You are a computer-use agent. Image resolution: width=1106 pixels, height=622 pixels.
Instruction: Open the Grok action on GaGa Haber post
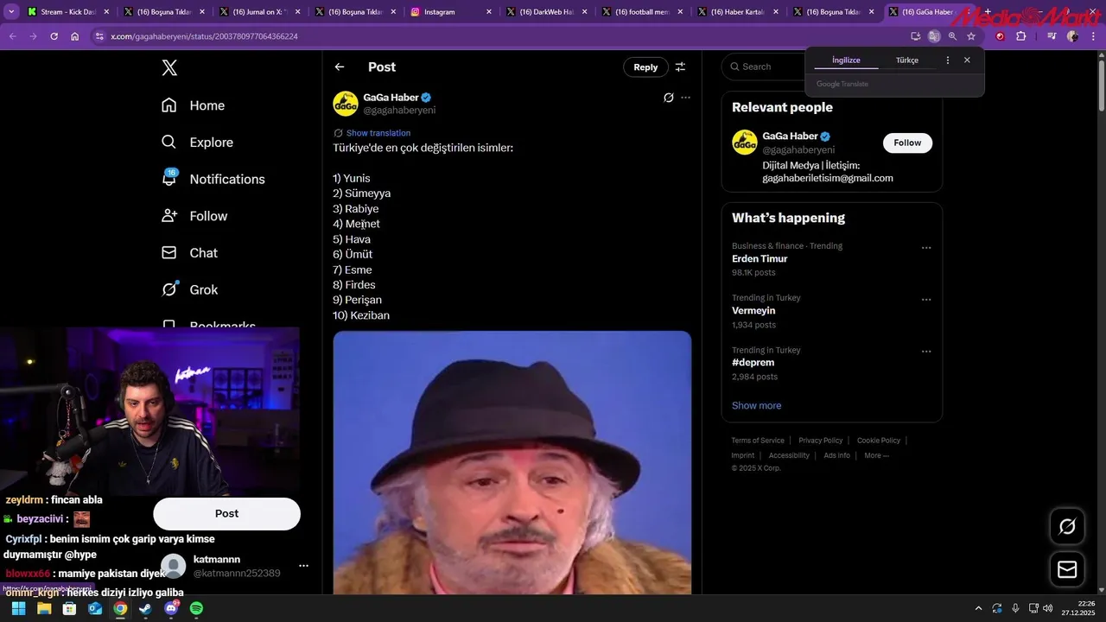click(x=668, y=98)
